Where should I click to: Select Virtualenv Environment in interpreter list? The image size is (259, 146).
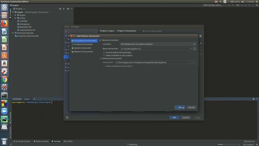[x=84, y=41]
